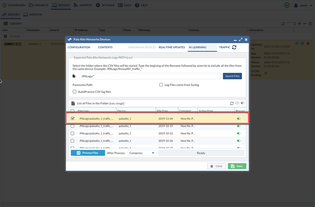Click the plus icon in the Library toolbar

click(x=300, y=24)
